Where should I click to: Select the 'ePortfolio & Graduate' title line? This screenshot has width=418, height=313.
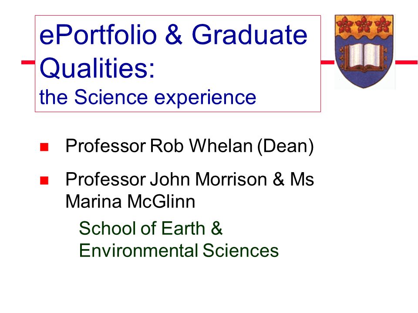173,35
